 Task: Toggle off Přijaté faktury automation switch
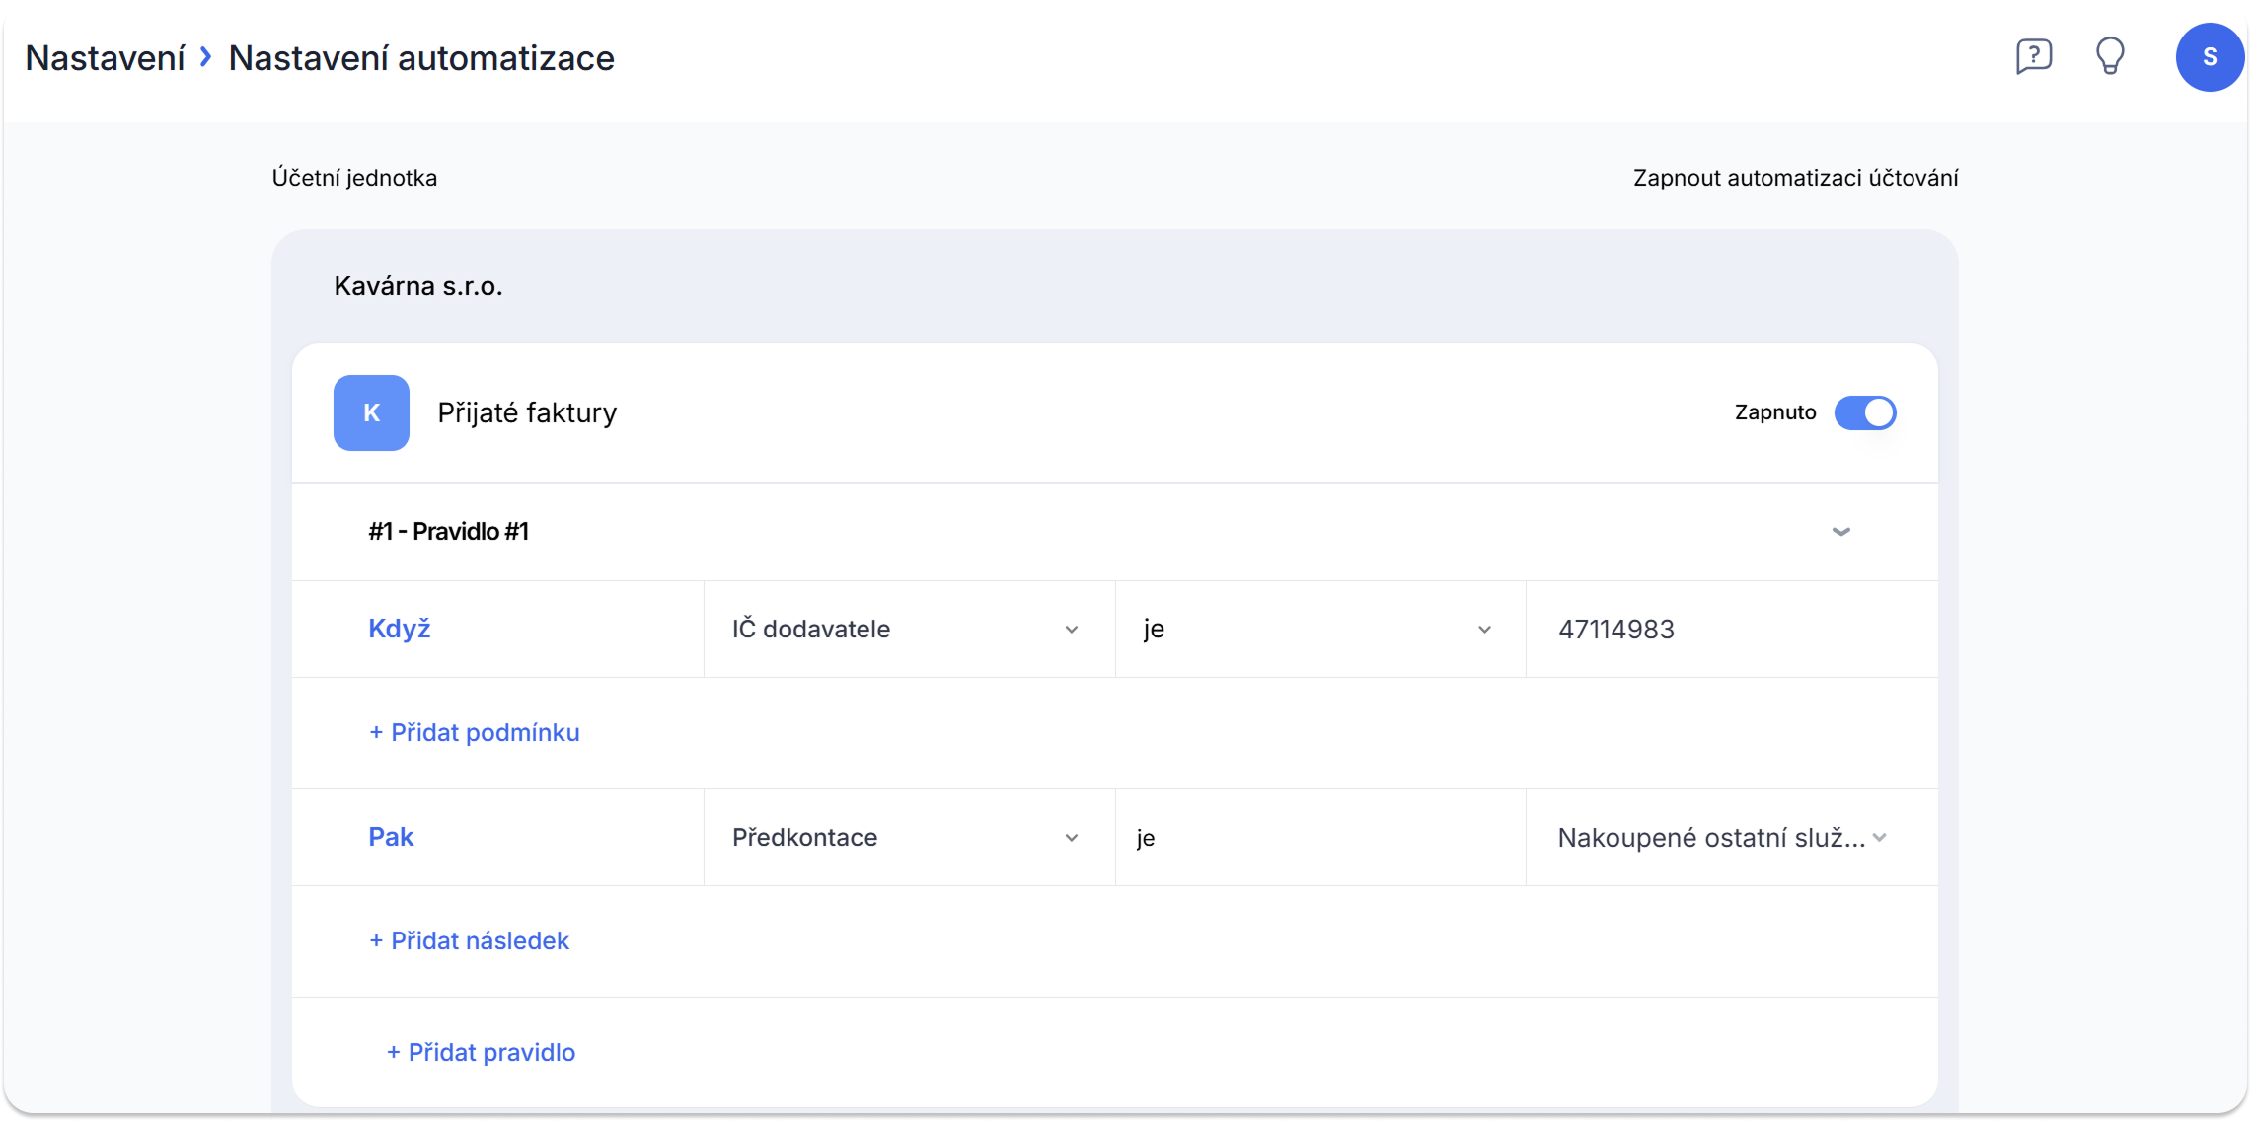click(x=1864, y=412)
